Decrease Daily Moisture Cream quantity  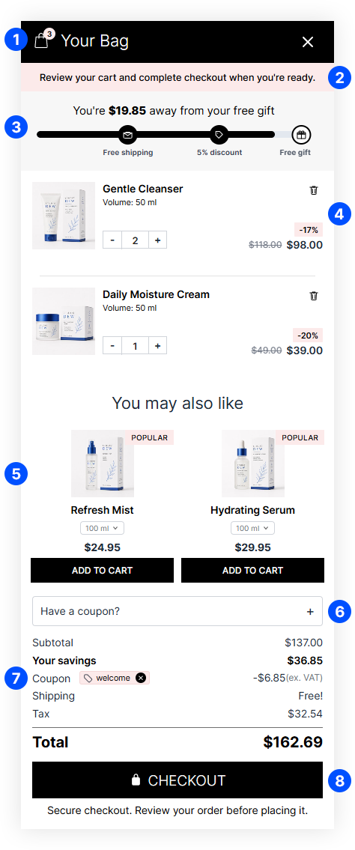tap(112, 346)
